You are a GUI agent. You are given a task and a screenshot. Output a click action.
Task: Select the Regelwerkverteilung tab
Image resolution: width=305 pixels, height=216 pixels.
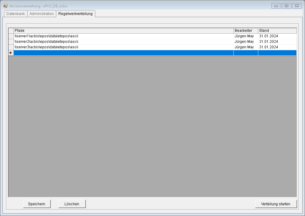[x=75, y=14]
